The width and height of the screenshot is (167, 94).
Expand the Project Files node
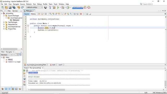coord(4,29)
